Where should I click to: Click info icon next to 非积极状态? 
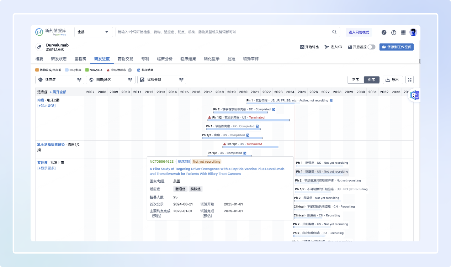(130, 70)
